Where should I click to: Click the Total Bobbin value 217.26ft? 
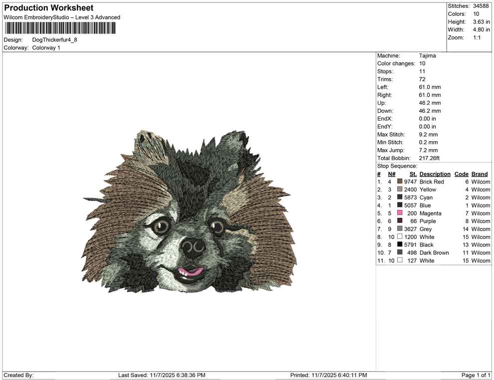(x=430, y=158)
